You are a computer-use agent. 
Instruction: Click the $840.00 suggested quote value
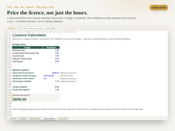tap(20, 99)
